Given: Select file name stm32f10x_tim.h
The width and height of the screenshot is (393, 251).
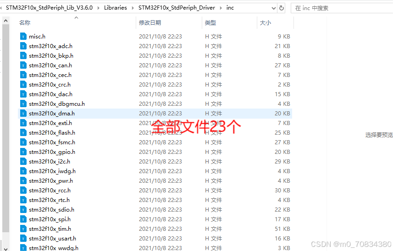Looking at the screenshot, I should (50, 229).
